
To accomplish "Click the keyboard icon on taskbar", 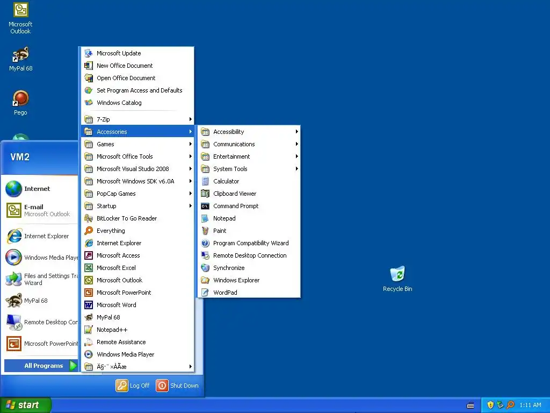I will pyautogui.click(x=471, y=405).
